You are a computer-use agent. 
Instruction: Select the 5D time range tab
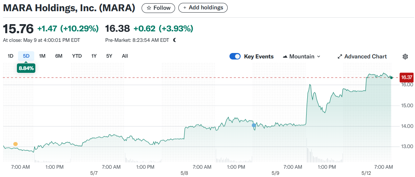pos(26,56)
